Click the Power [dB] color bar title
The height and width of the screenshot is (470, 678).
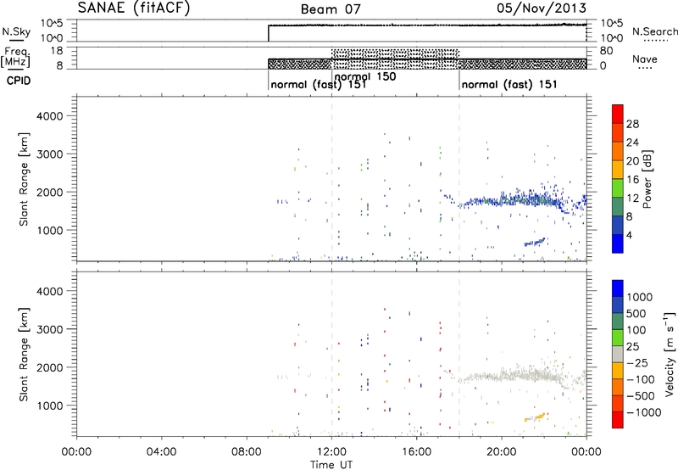647,179
